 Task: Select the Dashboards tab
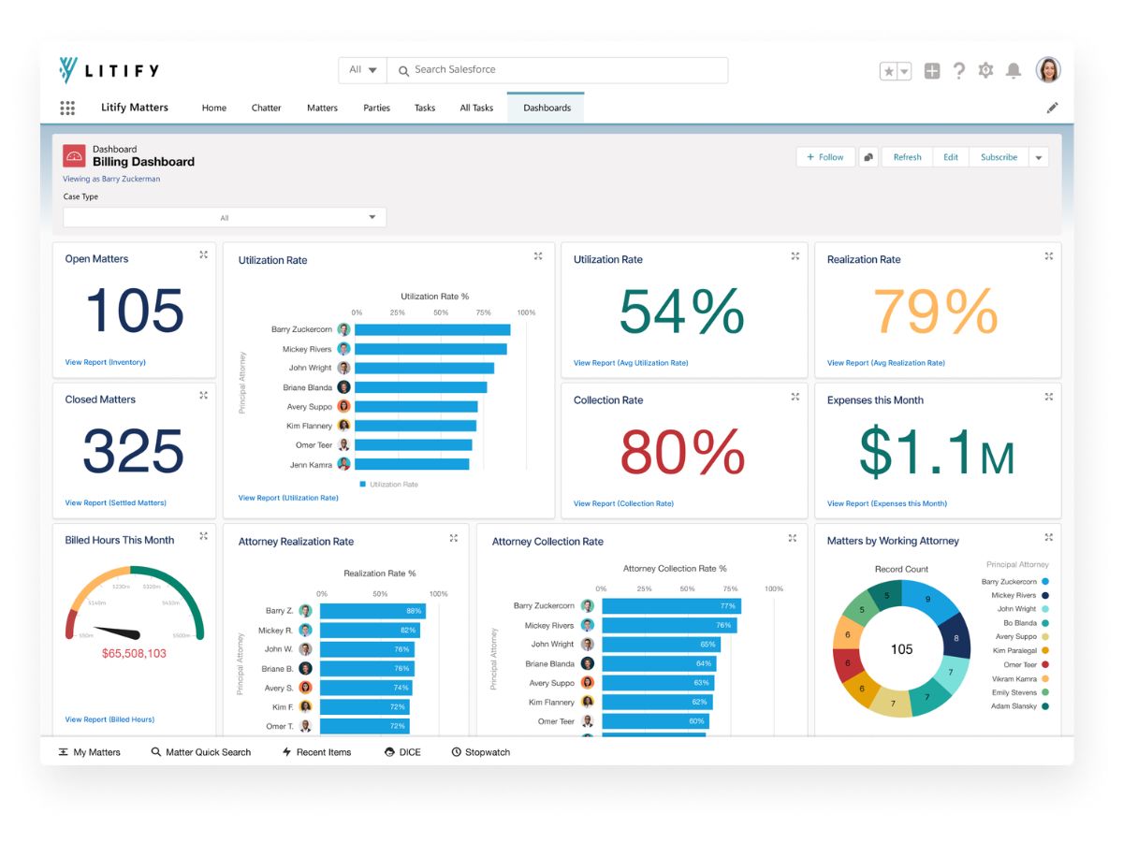click(x=547, y=108)
